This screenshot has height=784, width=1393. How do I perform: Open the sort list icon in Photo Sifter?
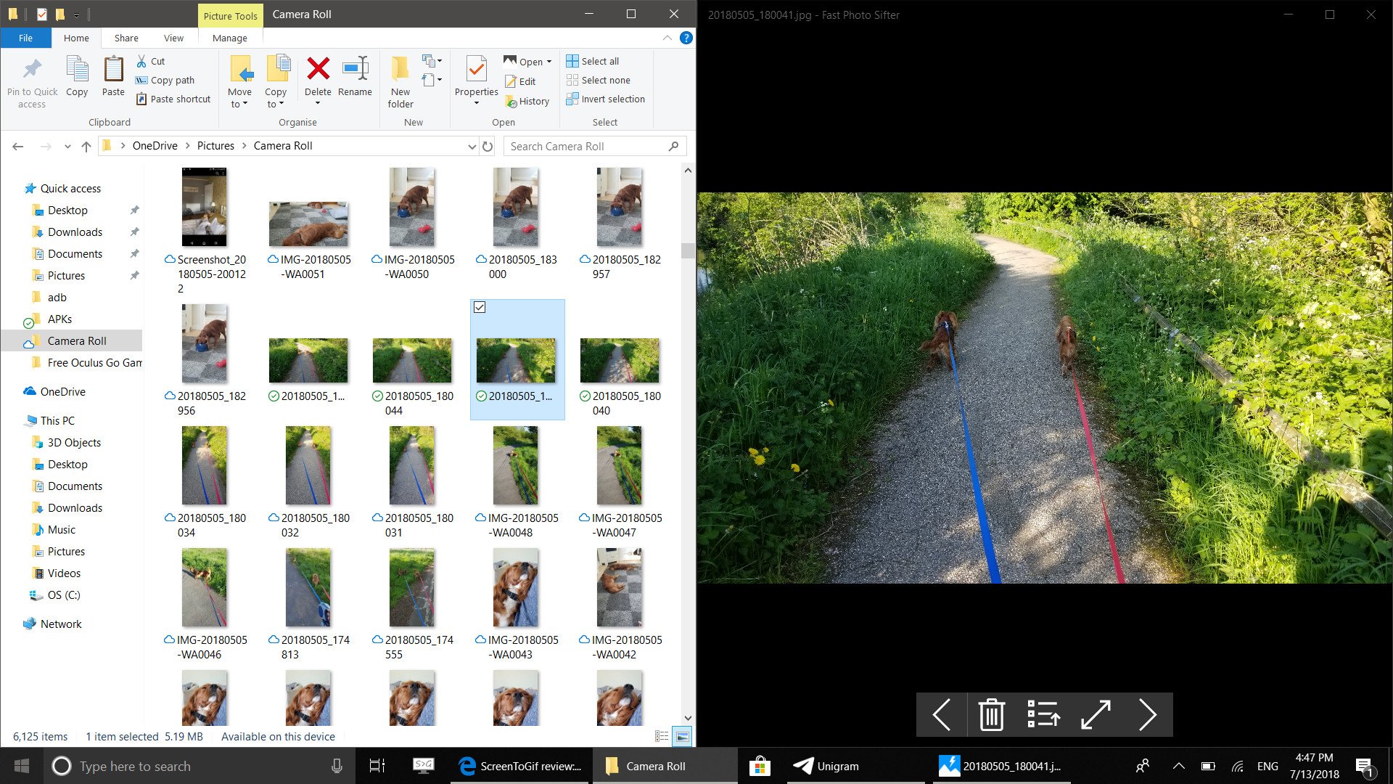point(1043,715)
